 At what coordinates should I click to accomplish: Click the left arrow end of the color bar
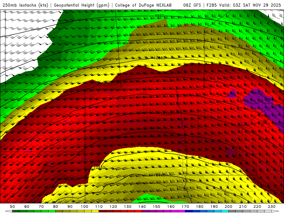coord(8,211)
